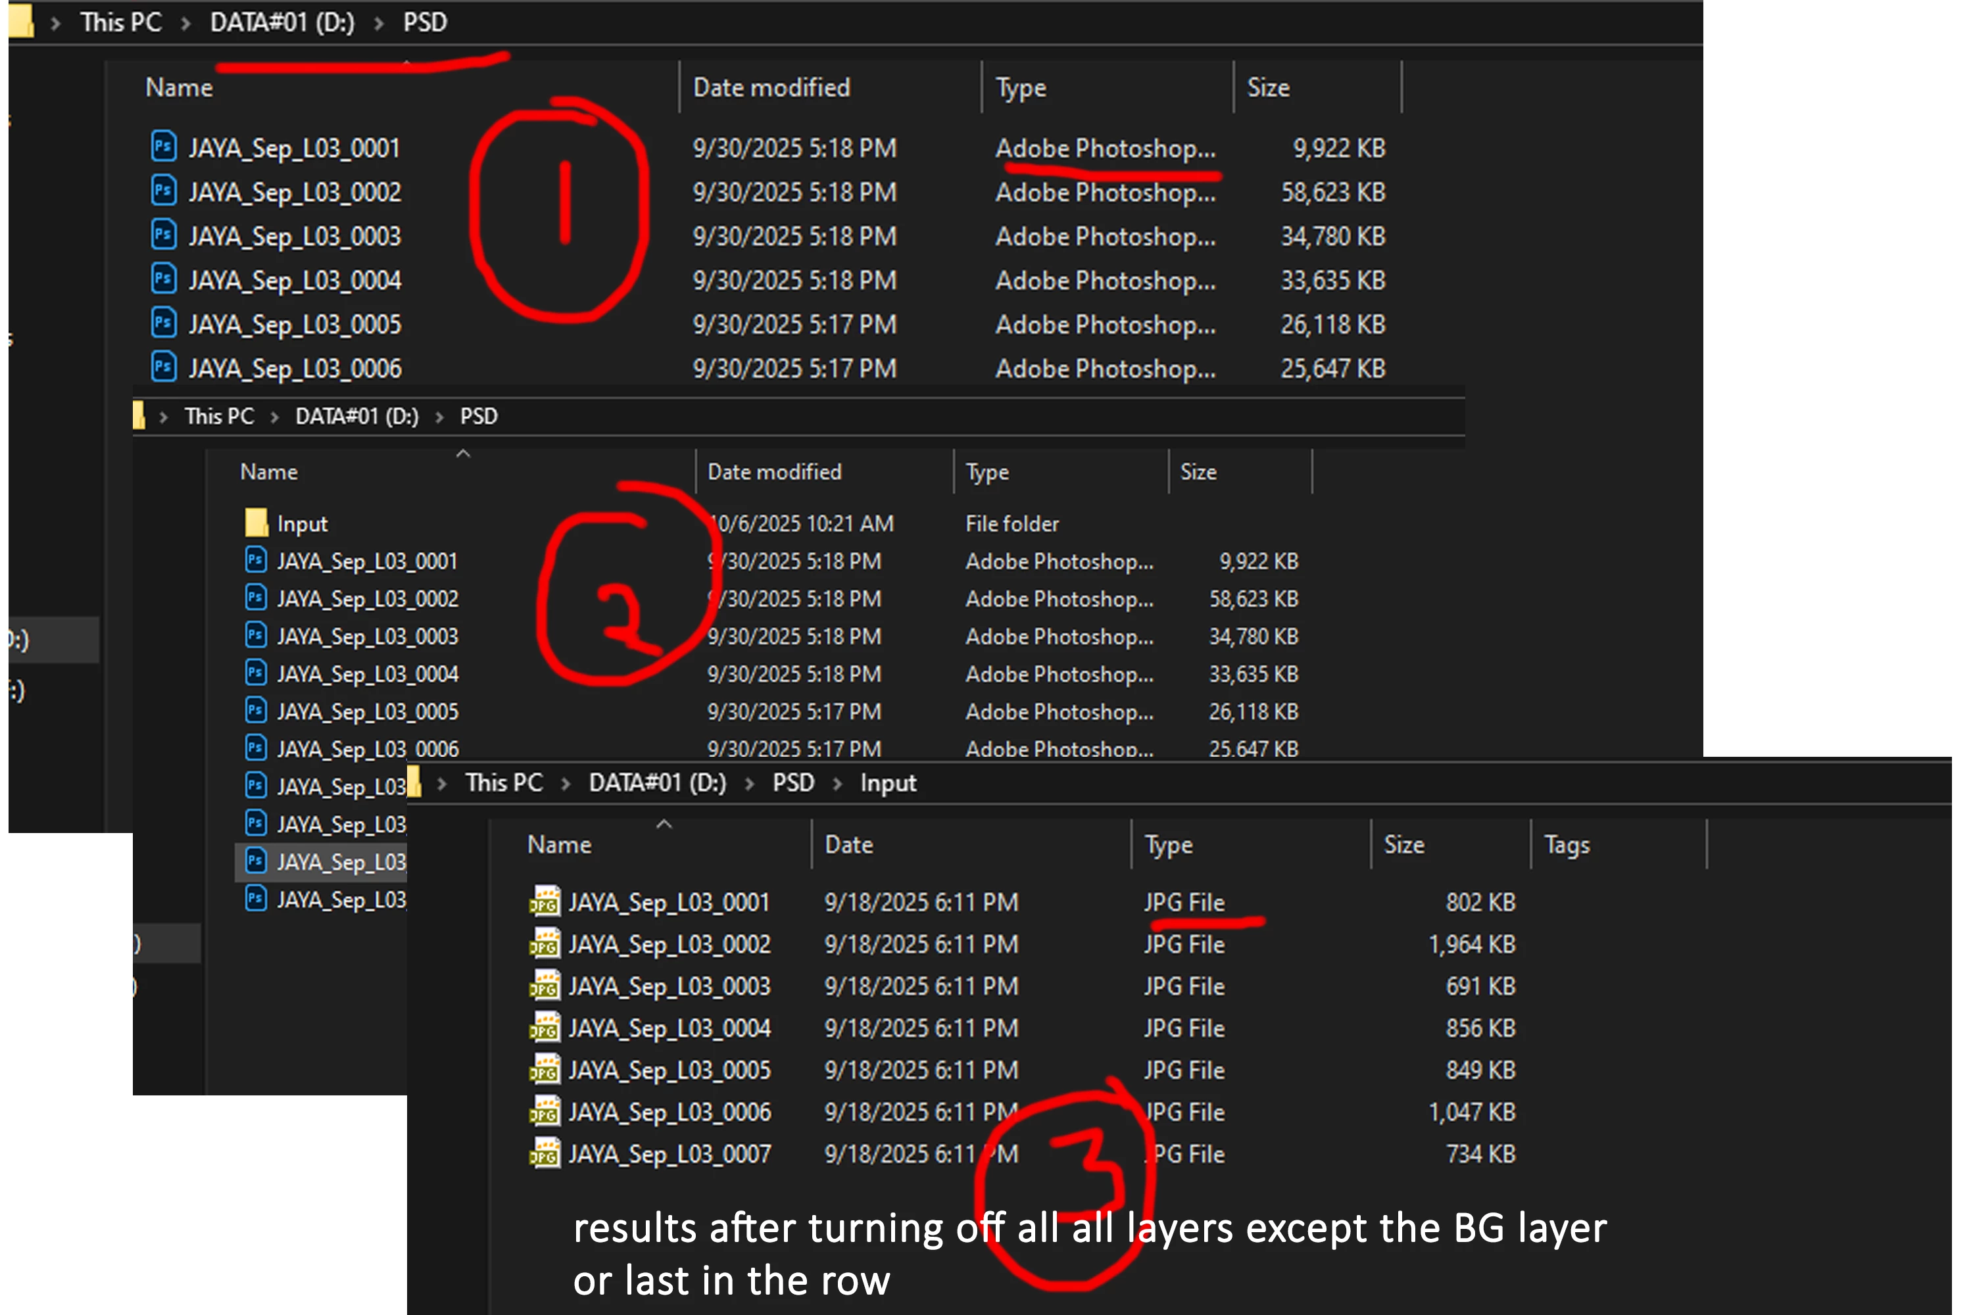Click Date modified header in top window
1973x1315 pixels.
771,87
